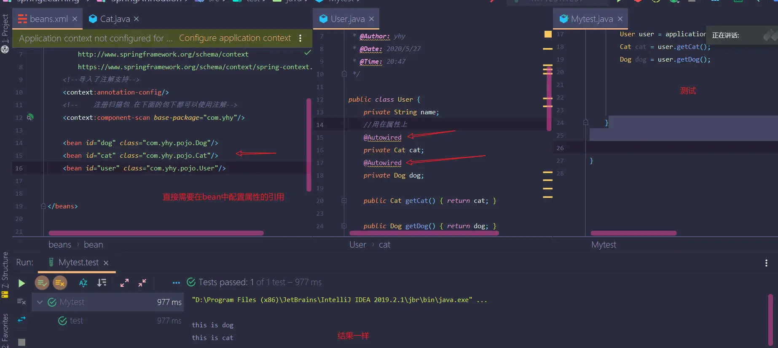Click Mytest.java horizontal scrollbar

click(633, 233)
